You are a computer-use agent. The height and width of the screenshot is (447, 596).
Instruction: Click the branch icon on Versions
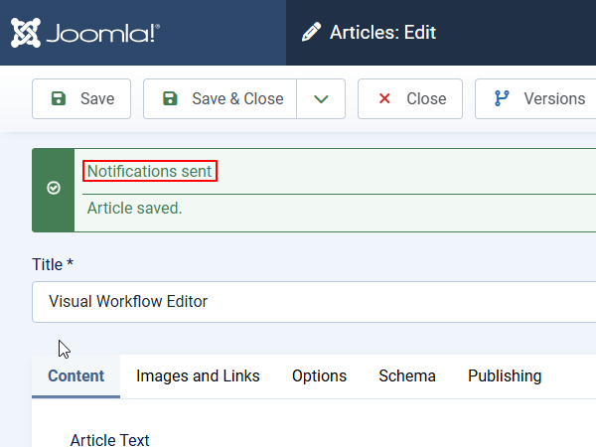click(502, 99)
